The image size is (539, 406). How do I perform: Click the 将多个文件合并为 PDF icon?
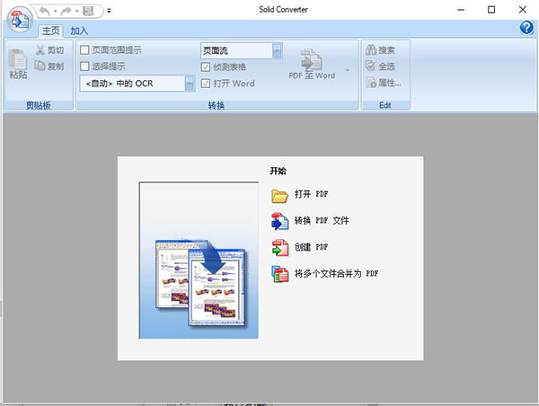(x=279, y=274)
